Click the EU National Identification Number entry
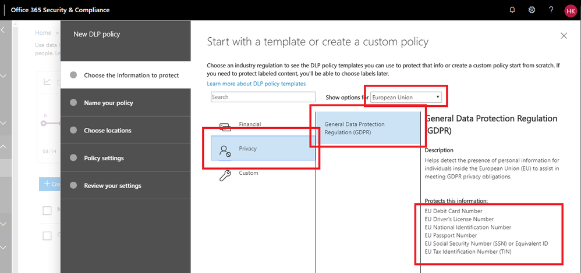This screenshot has height=273, width=581. [467, 227]
